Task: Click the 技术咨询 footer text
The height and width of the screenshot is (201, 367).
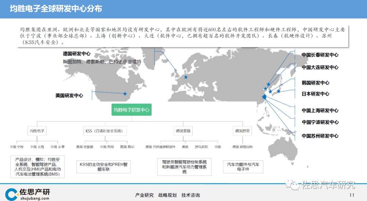Action: point(191,195)
